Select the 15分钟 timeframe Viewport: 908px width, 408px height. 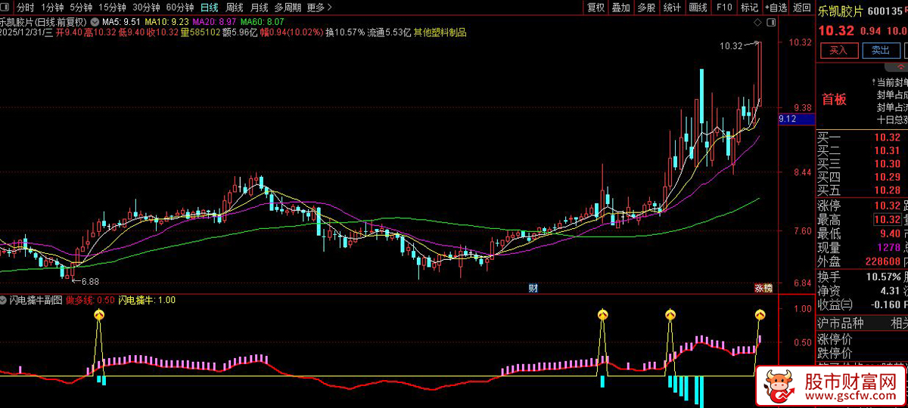click(112, 8)
